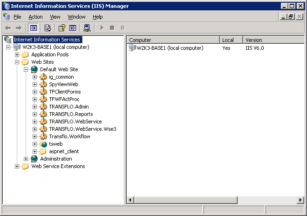This screenshot has height=216, width=307.
Task: Expand the aspnet_client node
Action: pyautogui.click(x=34, y=151)
